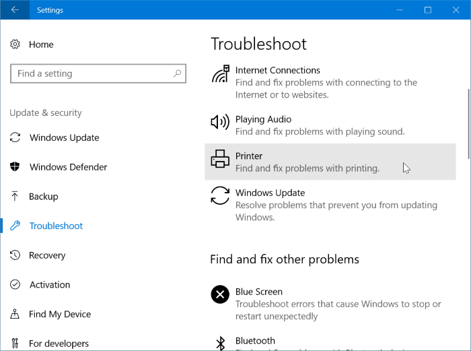Select Backup in the sidebar
471x351 pixels.
tap(44, 197)
